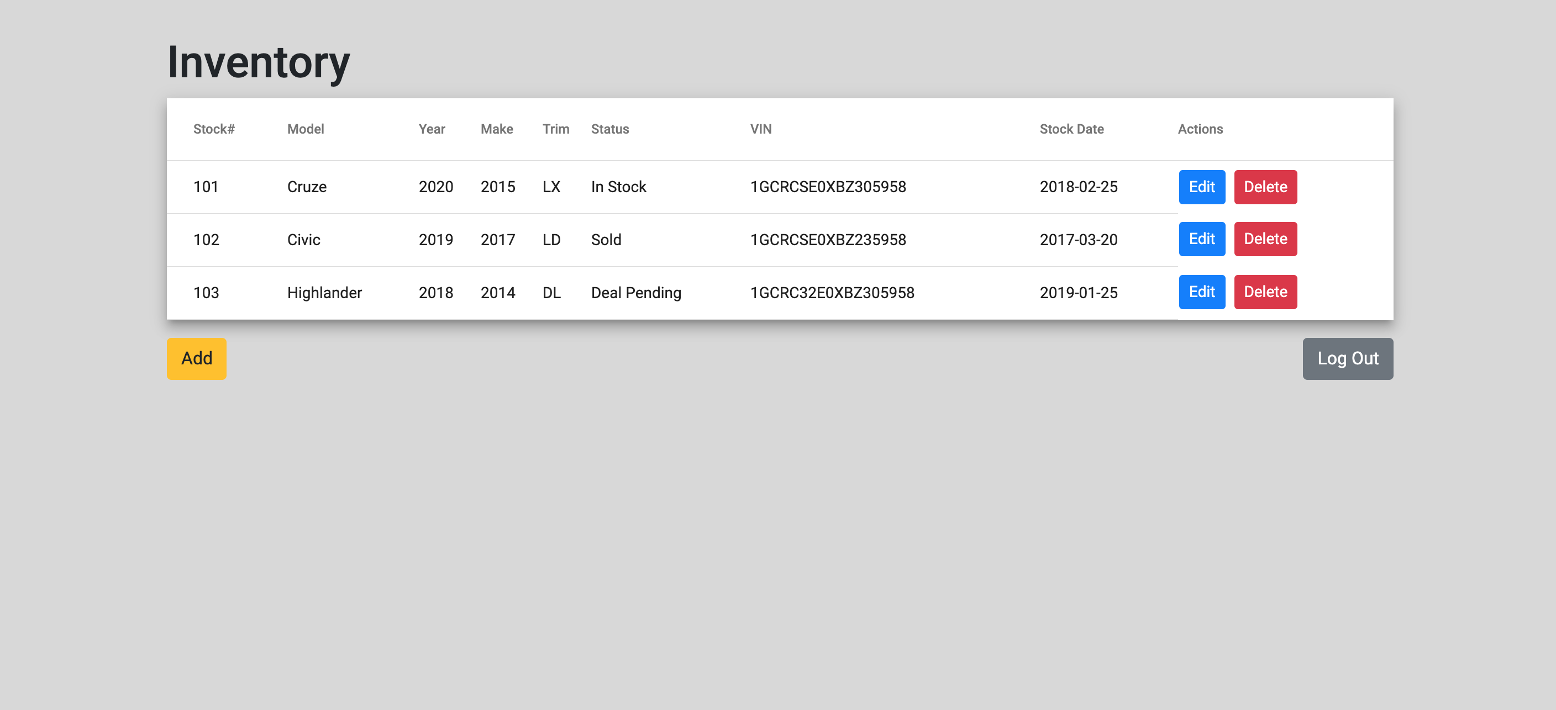The width and height of the screenshot is (1556, 710).
Task: Click the Status column header
Action: [609, 129]
